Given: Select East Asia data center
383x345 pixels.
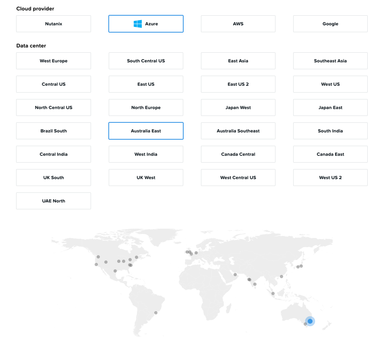Looking at the screenshot, I should tap(238, 61).
